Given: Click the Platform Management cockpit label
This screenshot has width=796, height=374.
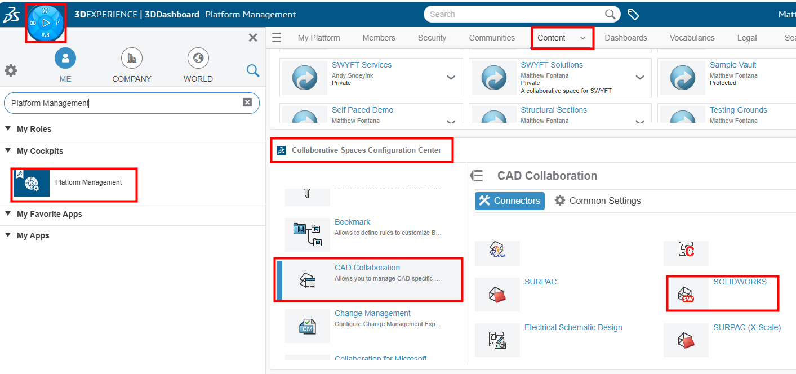Looking at the screenshot, I should click(88, 182).
